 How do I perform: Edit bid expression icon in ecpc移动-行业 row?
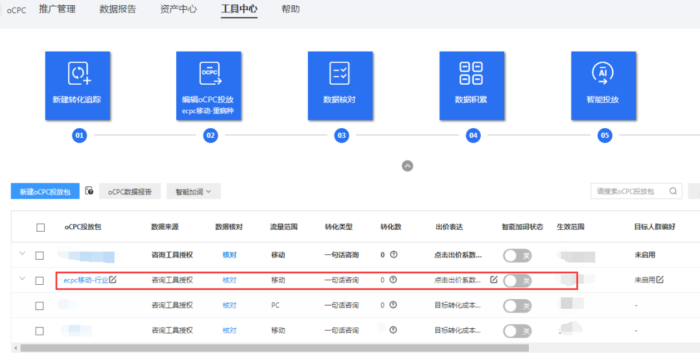point(493,280)
